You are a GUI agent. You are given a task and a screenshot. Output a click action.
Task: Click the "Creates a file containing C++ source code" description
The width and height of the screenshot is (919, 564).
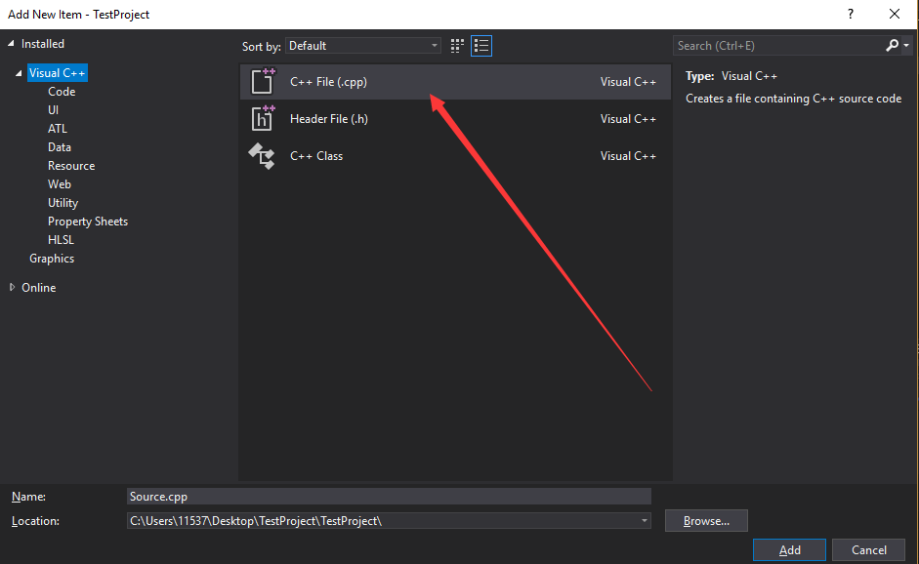tap(794, 99)
